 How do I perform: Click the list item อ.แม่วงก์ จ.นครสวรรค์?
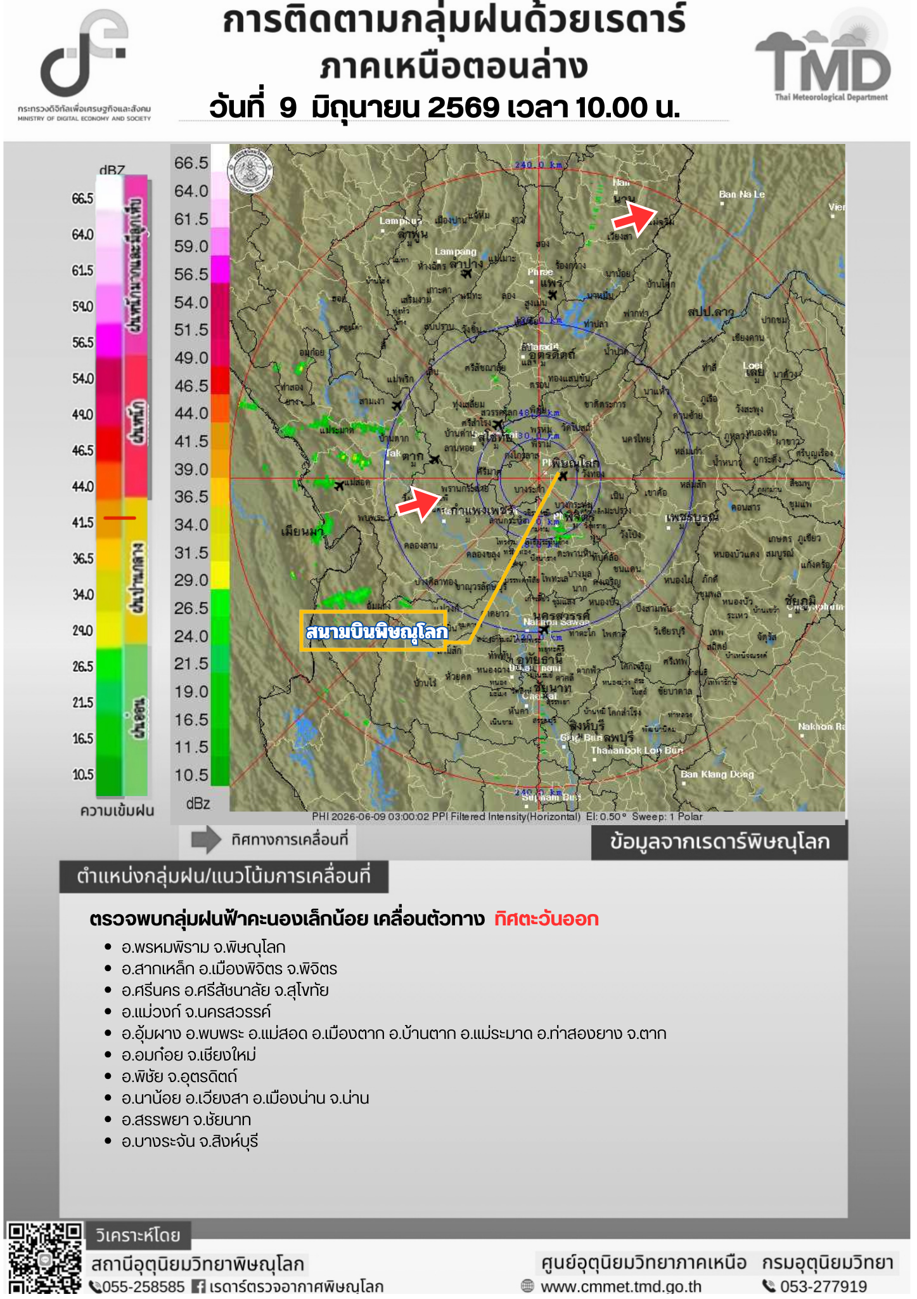click(x=196, y=1012)
